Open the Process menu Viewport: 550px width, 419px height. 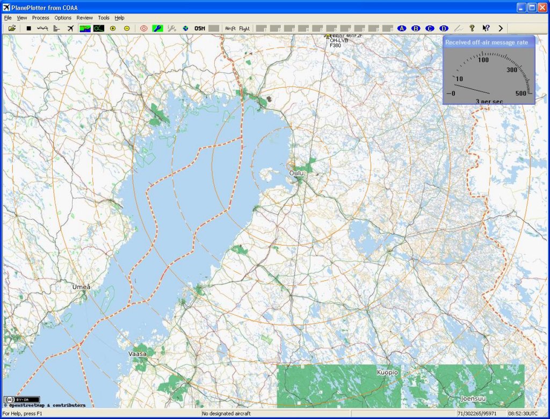tap(40, 18)
